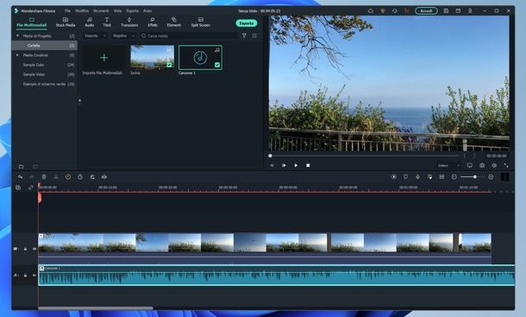Toggle the media list view icon

254,35
